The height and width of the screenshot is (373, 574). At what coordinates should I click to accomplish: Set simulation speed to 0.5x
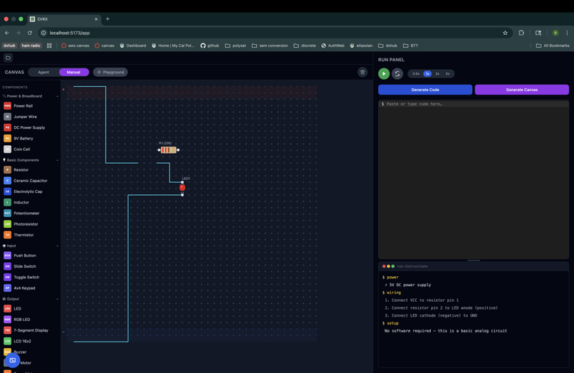click(x=416, y=74)
